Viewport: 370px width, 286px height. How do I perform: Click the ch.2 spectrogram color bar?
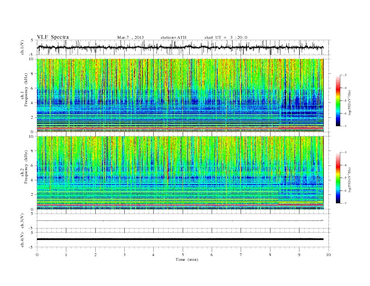point(338,178)
